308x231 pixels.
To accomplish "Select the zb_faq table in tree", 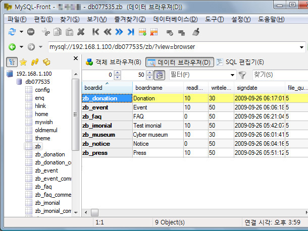I will (x=43, y=187).
